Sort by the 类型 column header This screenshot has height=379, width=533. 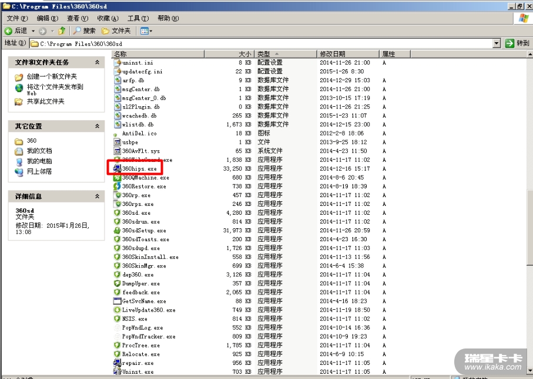pyautogui.click(x=286, y=54)
